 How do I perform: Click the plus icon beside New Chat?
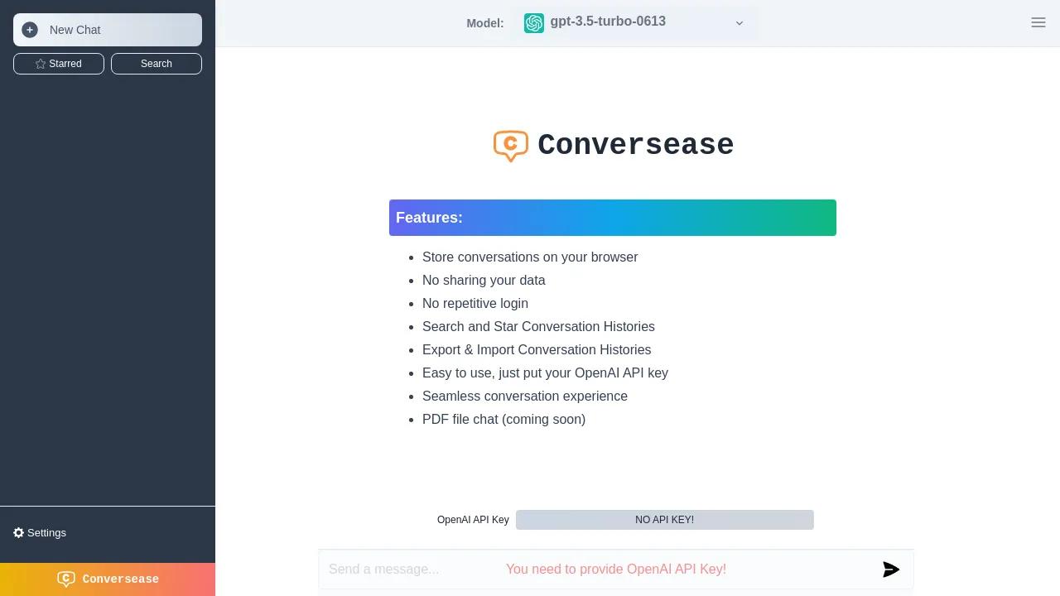coord(30,30)
